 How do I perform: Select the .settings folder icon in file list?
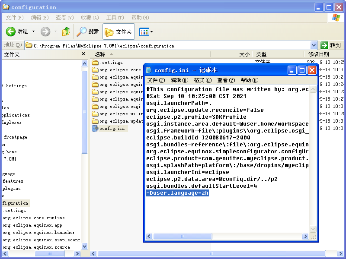click(95, 63)
